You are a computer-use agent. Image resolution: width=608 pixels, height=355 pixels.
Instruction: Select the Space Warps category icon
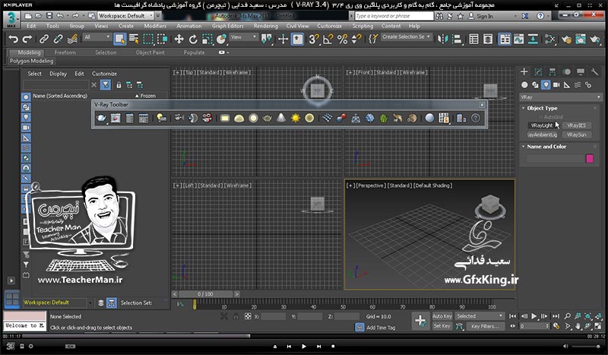pyautogui.click(x=578, y=84)
